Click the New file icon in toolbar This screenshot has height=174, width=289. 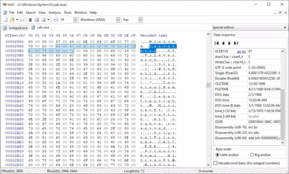(6, 20)
